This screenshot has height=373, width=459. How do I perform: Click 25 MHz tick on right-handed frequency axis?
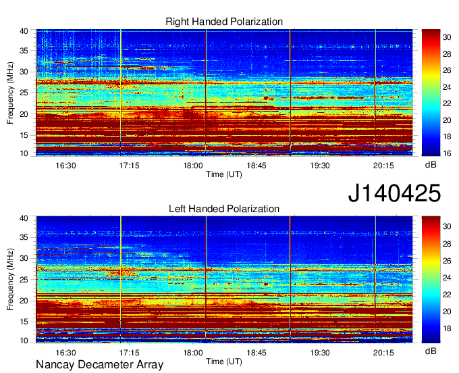coord(24,93)
